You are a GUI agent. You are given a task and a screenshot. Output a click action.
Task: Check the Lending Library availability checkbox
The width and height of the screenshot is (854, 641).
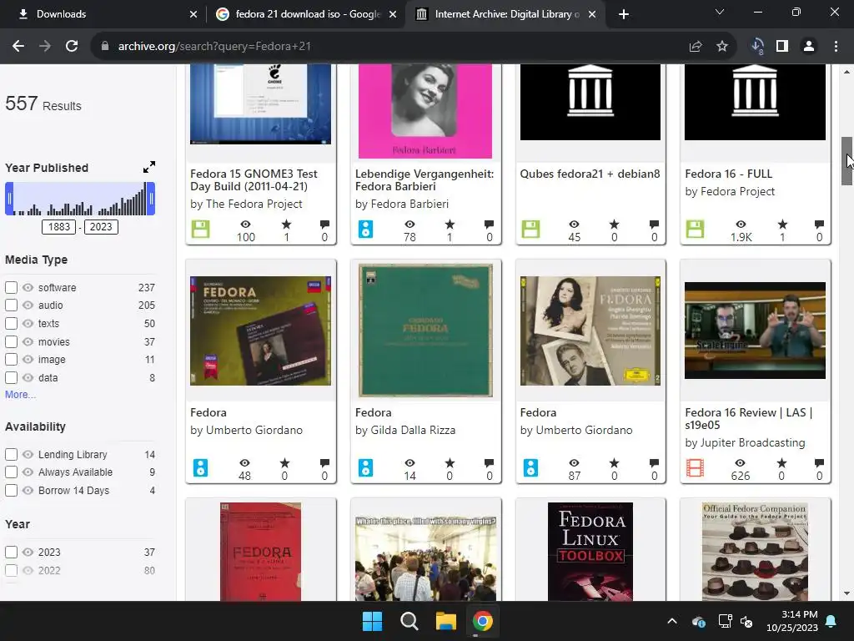coord(11,454)
